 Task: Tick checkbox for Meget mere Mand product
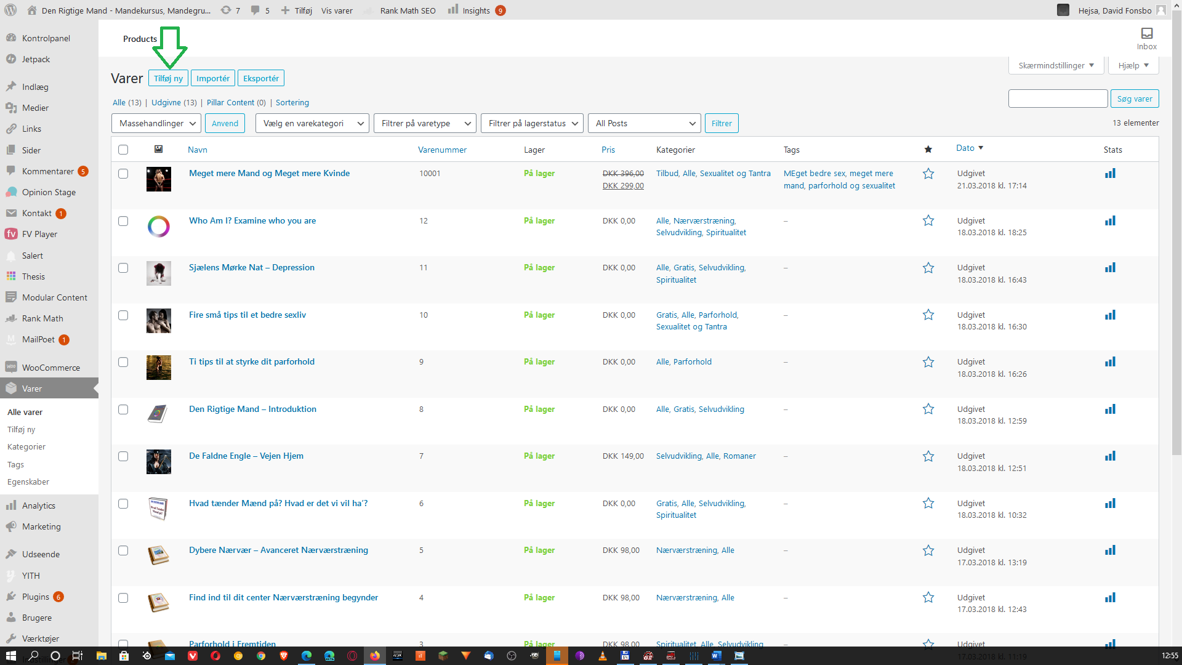click(x=123, y=174)
